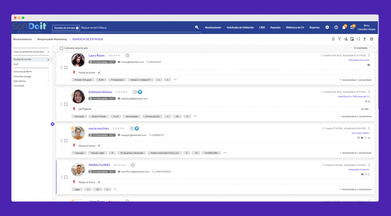
Task: Click the bookmark check toolbar icon
Action: click(x=333, y=39)
